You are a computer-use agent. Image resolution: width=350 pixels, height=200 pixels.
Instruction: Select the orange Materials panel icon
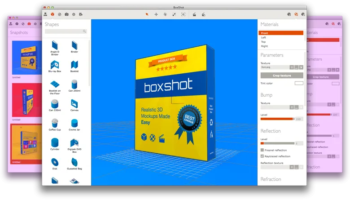[x=296, y=14]
